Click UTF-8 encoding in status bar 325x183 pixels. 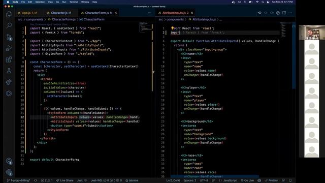coord(204,180)
